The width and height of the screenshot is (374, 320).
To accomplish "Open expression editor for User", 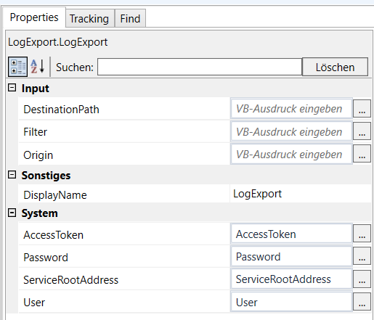I will point(362,302).
